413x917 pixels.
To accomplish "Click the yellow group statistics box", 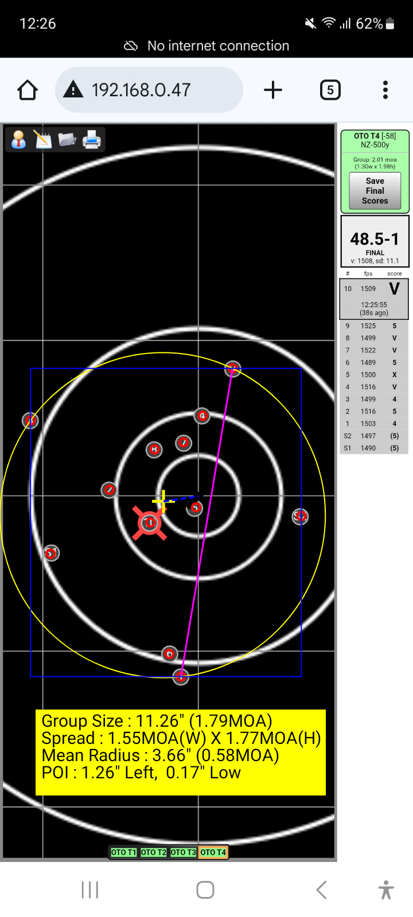I will pyautogui.click(x=181, y=752).
